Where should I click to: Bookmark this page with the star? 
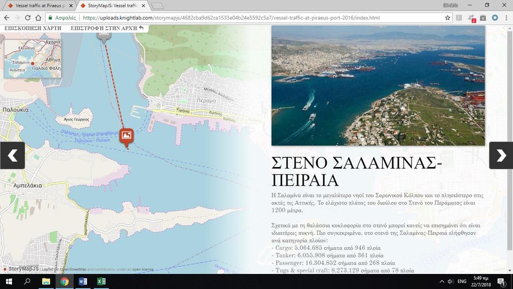pos(447,18)
